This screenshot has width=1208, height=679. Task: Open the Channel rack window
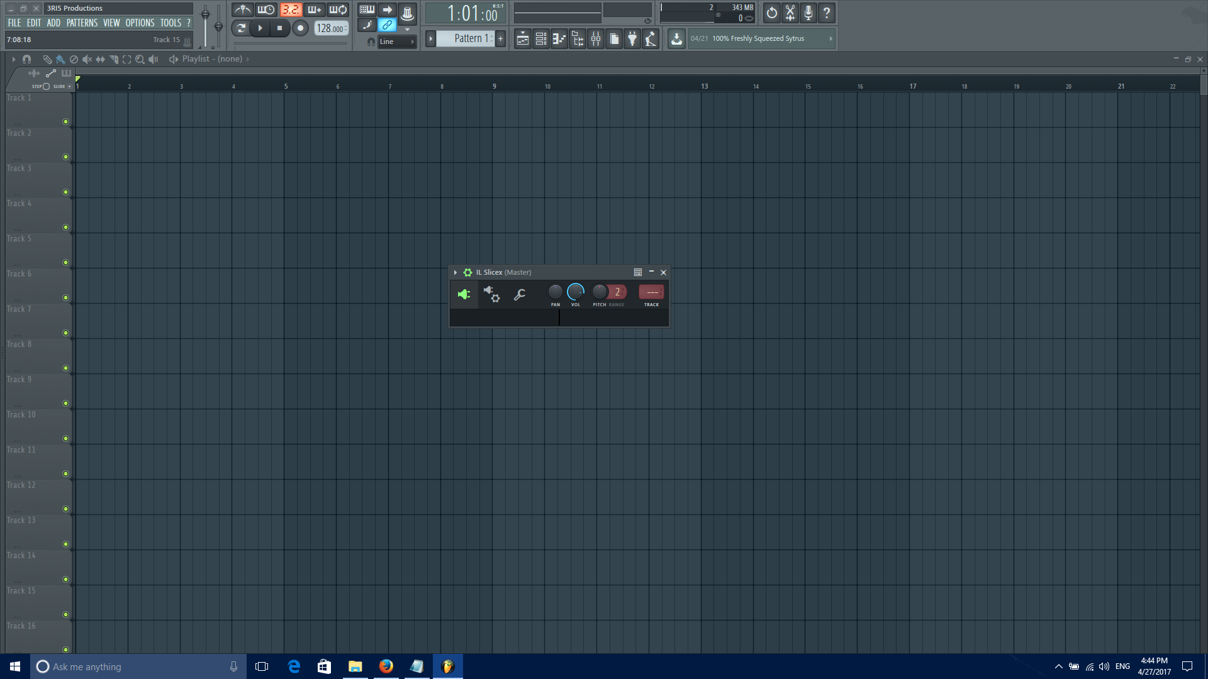[540, 39]
